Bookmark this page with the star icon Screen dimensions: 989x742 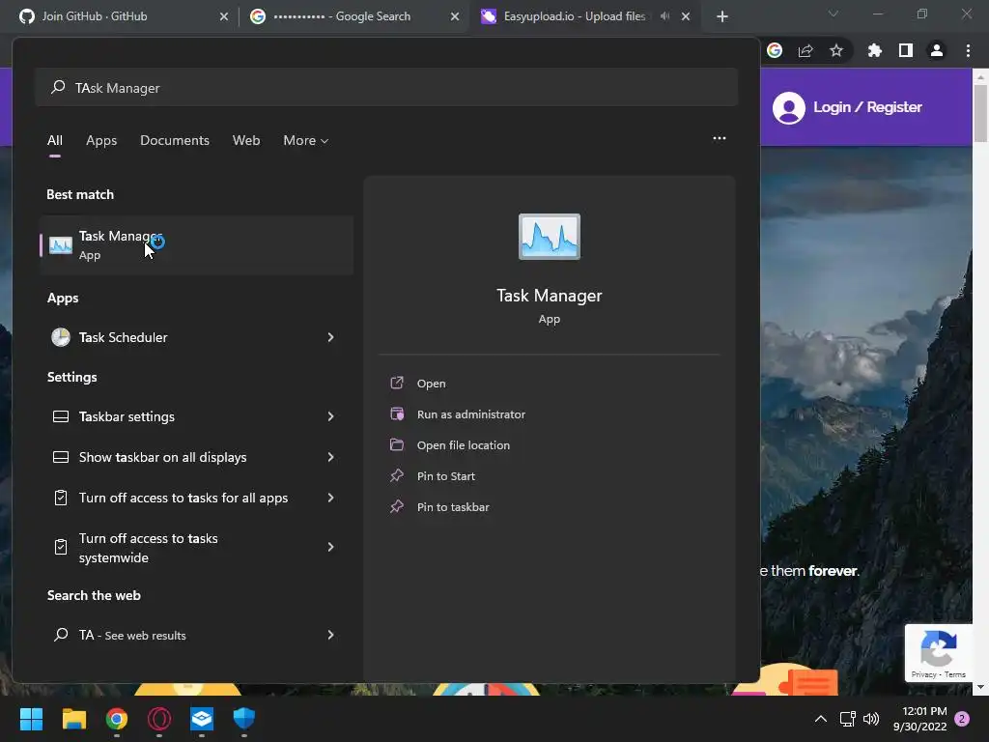coord(836,50)
